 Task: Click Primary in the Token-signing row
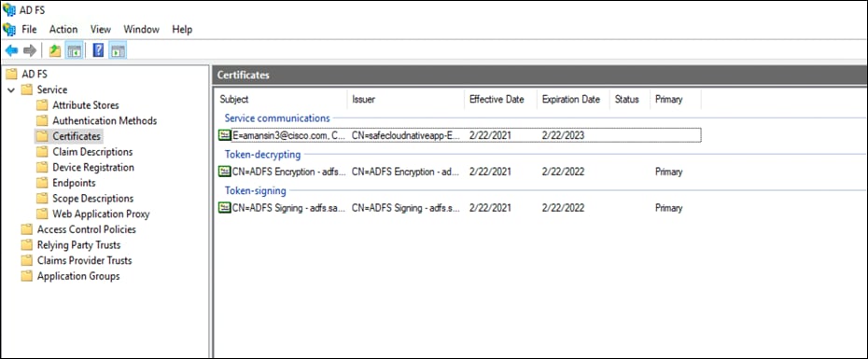[x=668, y=208]
